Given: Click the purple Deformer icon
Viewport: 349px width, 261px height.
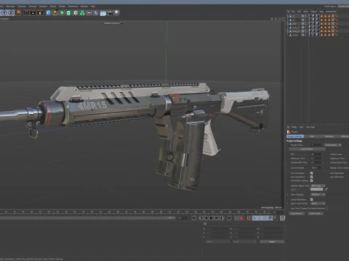Looking at the screenshot, I should (96, 12).
